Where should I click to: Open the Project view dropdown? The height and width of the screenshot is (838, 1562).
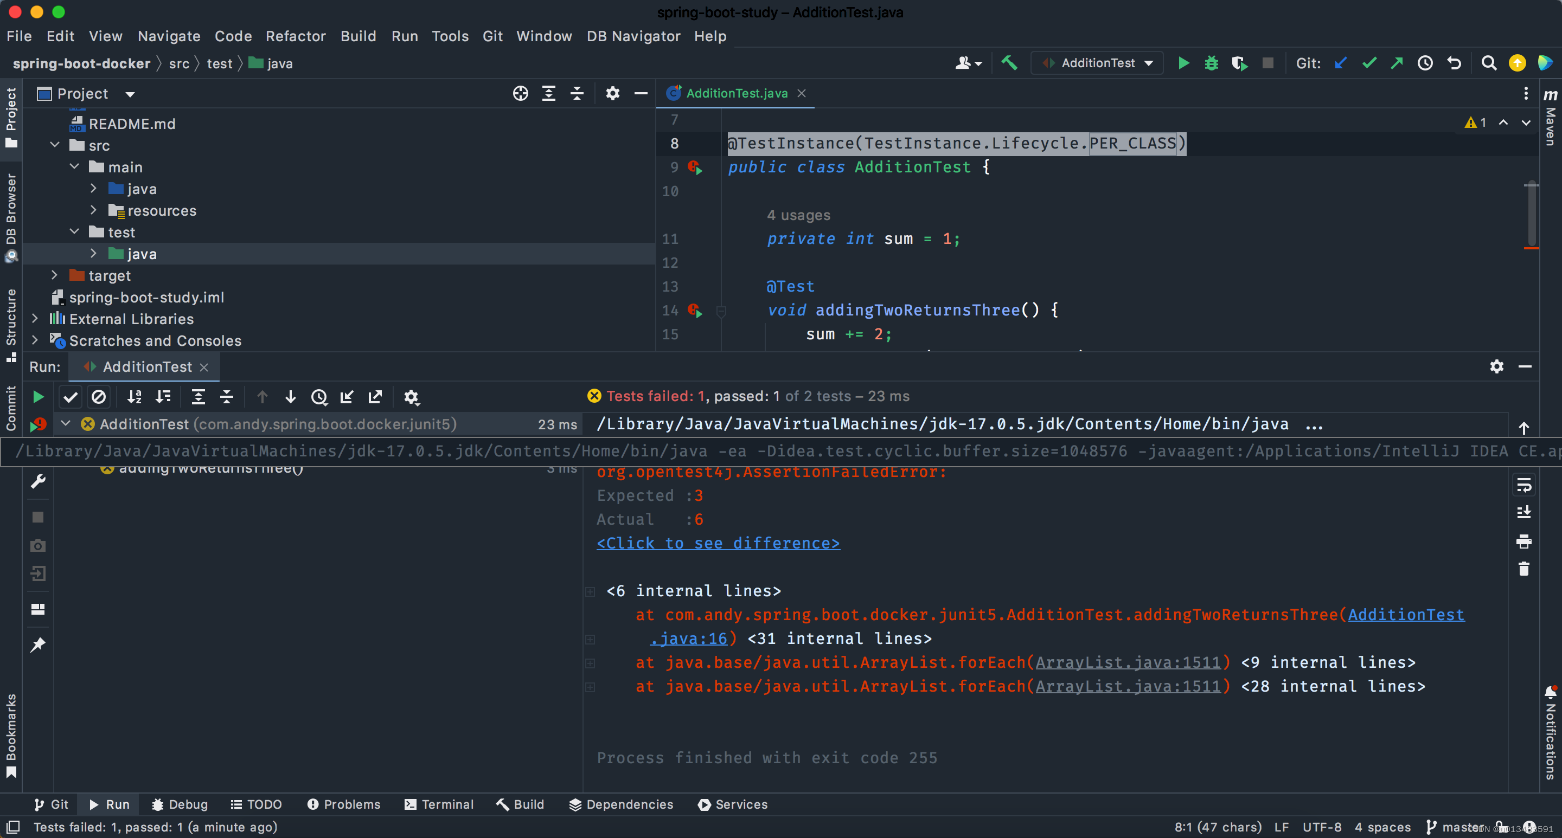coord(130,94)
